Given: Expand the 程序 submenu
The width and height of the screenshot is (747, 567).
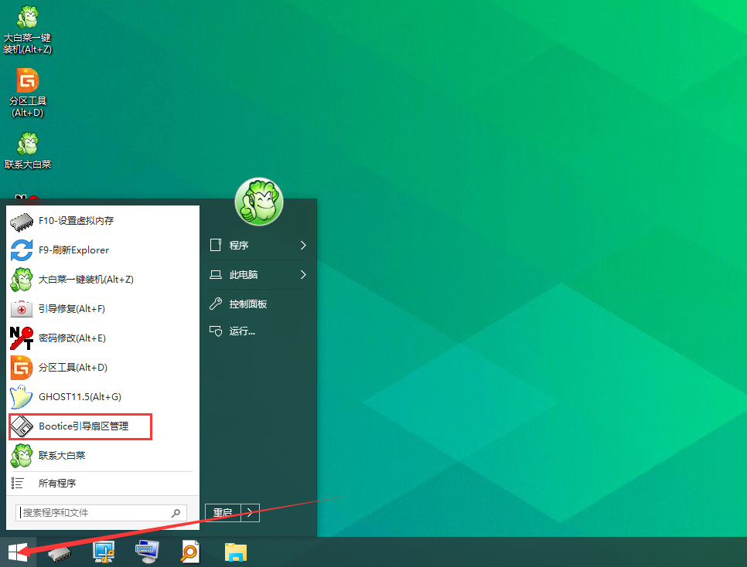Looking at the screenshot, I should tap(258, 245).
